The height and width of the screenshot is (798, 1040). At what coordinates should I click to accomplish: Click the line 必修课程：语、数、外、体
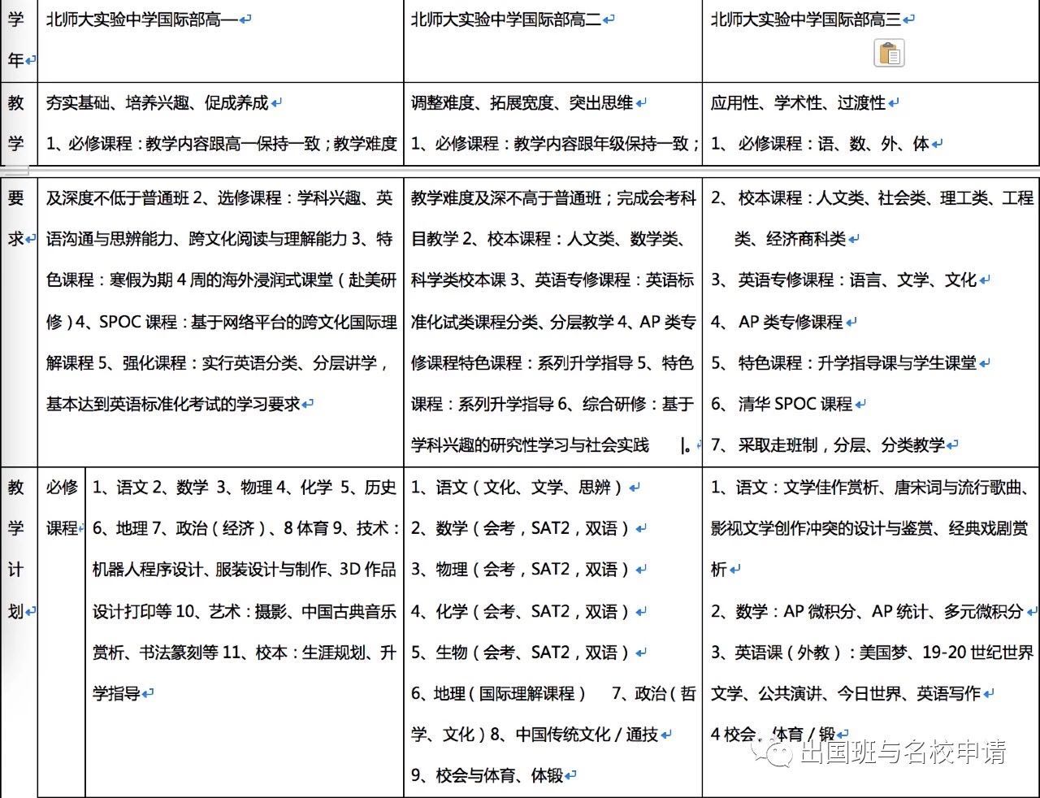[x=821, y=144]
